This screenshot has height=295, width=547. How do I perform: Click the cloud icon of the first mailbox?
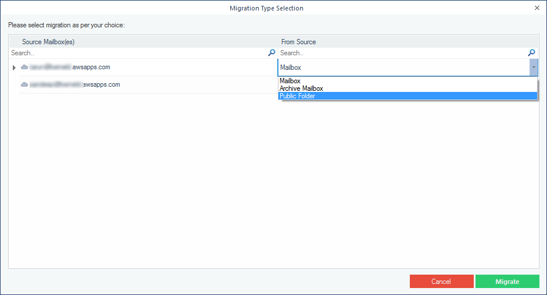[24, 67]
